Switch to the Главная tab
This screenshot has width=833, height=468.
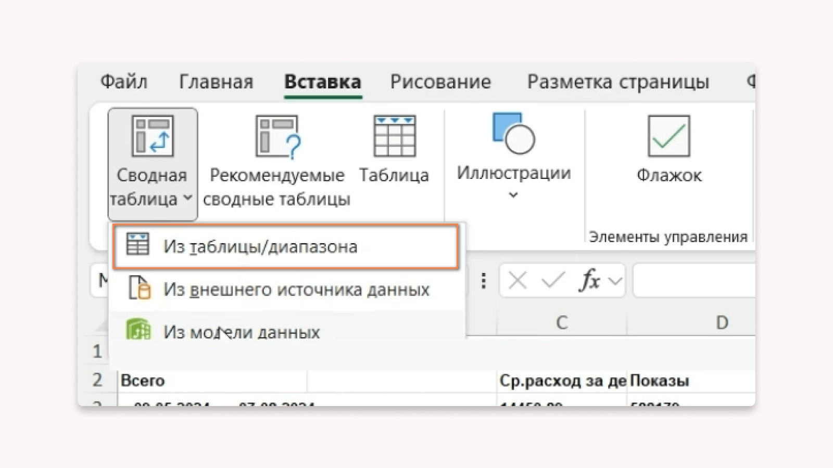[x=216, y=82]
